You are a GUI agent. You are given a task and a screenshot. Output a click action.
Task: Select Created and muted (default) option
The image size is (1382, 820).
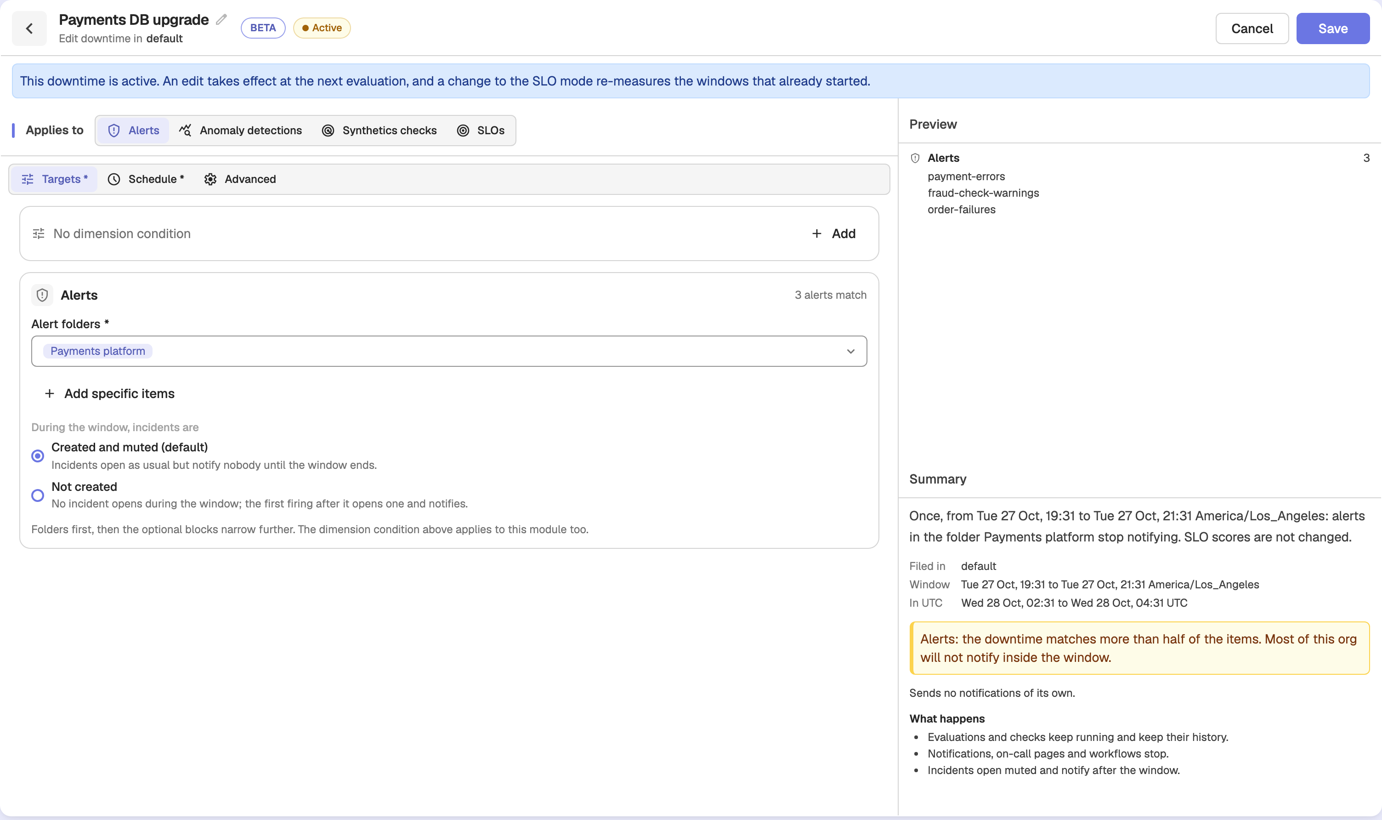click(x=38, y=456)
